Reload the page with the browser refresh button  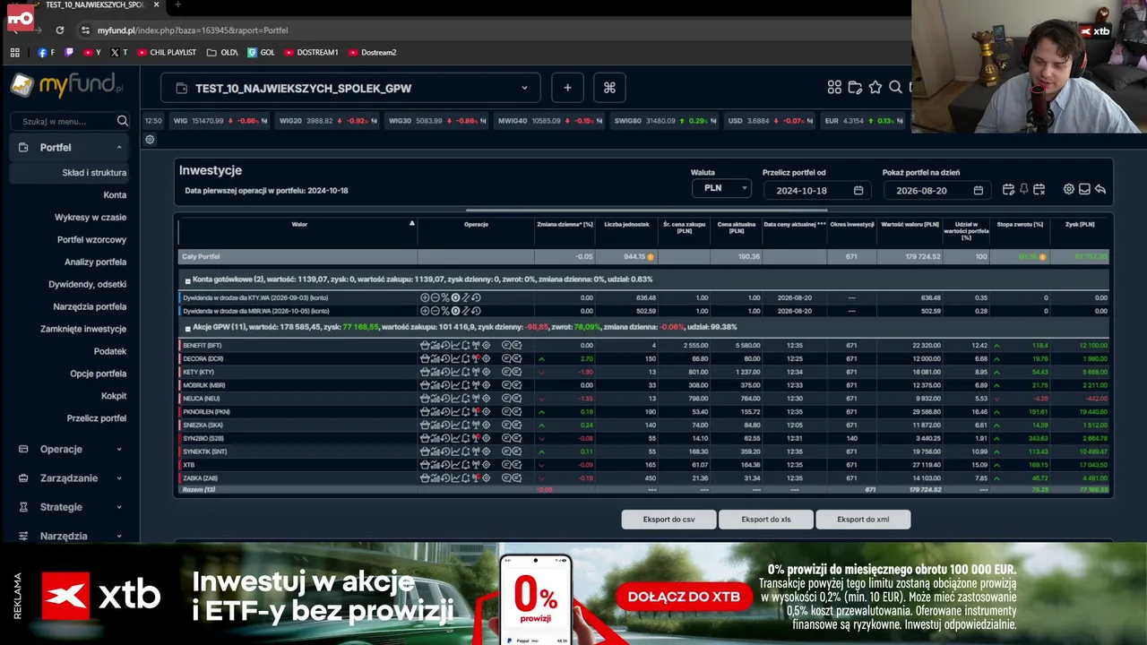60,30
